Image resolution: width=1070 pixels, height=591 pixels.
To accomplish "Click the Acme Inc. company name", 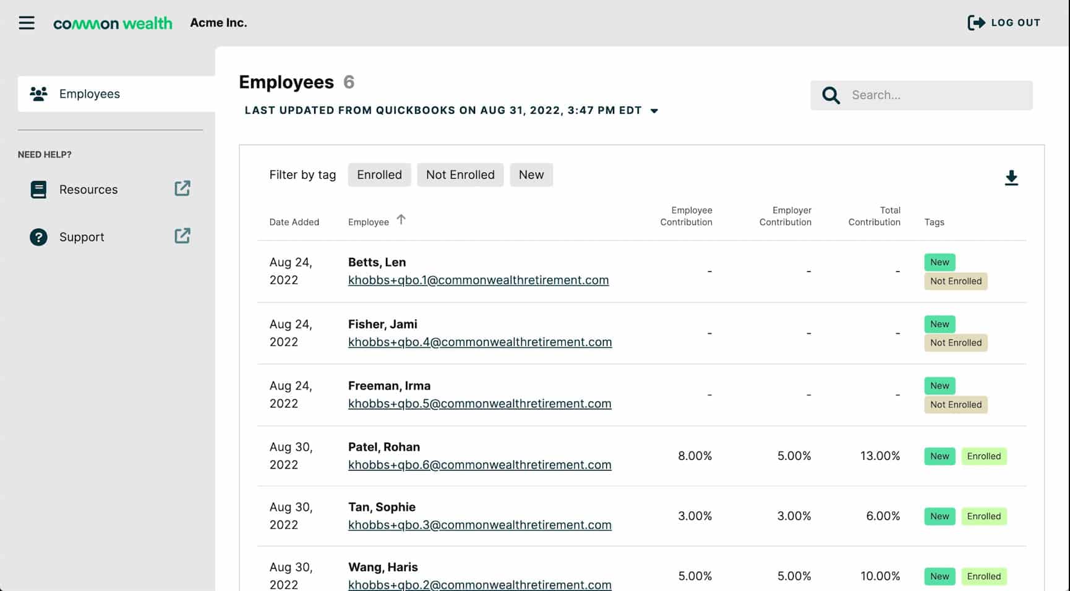I will pos(218,23).
